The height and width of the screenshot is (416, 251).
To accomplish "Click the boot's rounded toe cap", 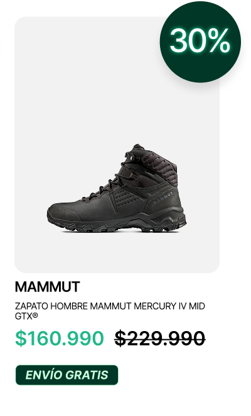I will point(61,212).
